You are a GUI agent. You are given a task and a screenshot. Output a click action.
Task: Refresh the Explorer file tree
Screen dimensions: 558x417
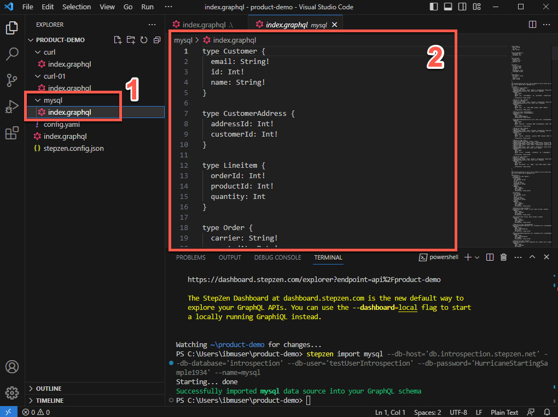144,40
